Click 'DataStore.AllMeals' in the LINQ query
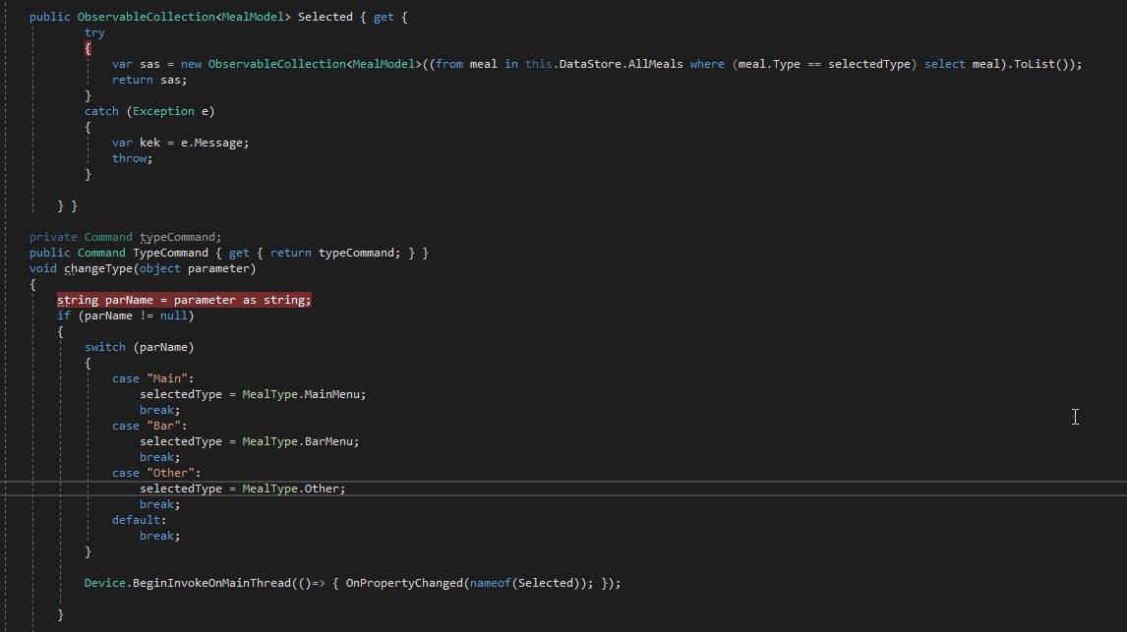This screenshot has height=632, width=1127. tap(621, 64)
